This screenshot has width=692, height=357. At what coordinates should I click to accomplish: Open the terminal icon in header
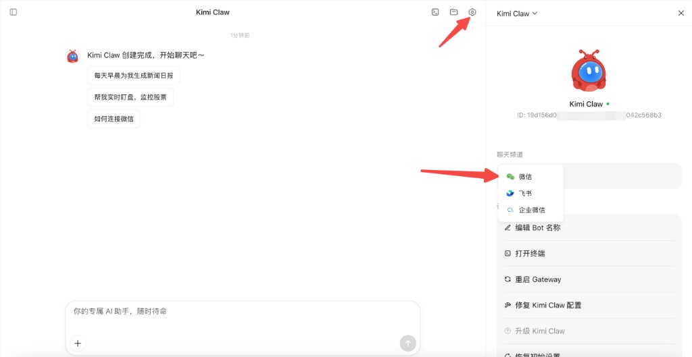[435, 12]
